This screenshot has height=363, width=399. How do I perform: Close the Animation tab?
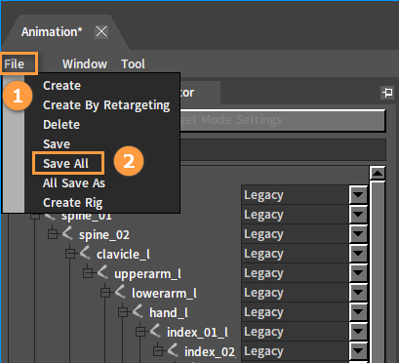(x=101, y=32)
